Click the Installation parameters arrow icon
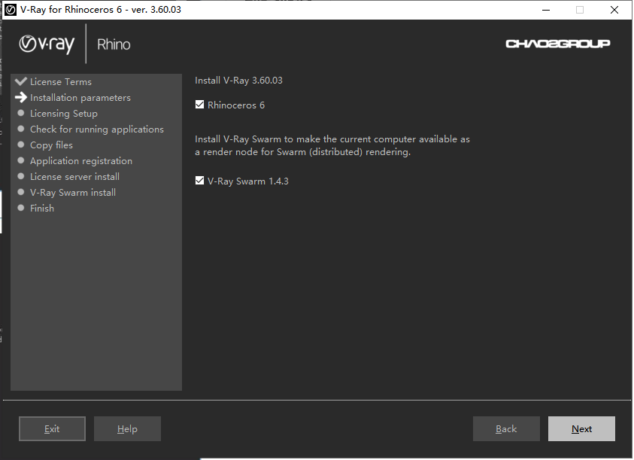 [20, 97]
